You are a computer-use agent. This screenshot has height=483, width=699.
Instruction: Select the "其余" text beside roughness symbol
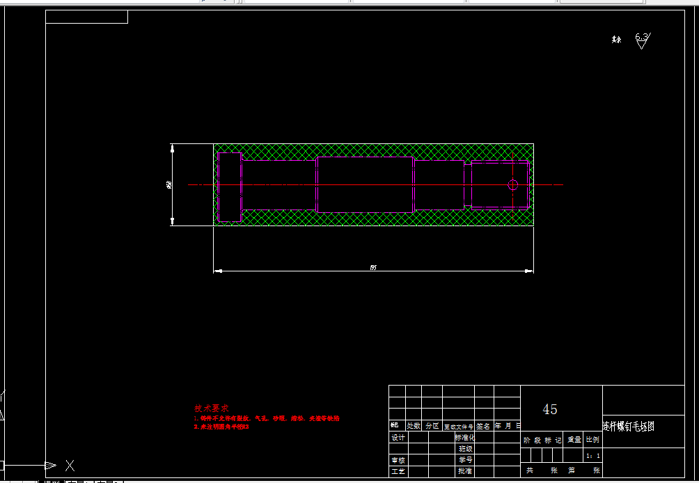click(617, 40)
